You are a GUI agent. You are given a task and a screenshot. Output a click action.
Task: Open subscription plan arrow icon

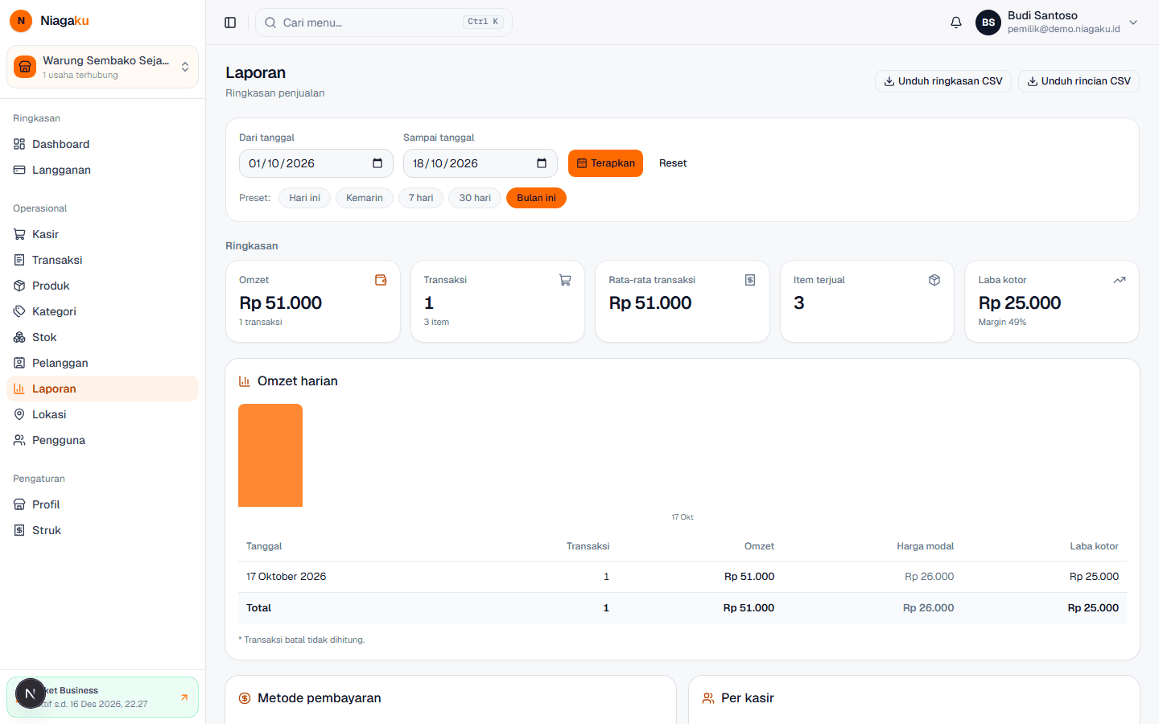(184, 697)
